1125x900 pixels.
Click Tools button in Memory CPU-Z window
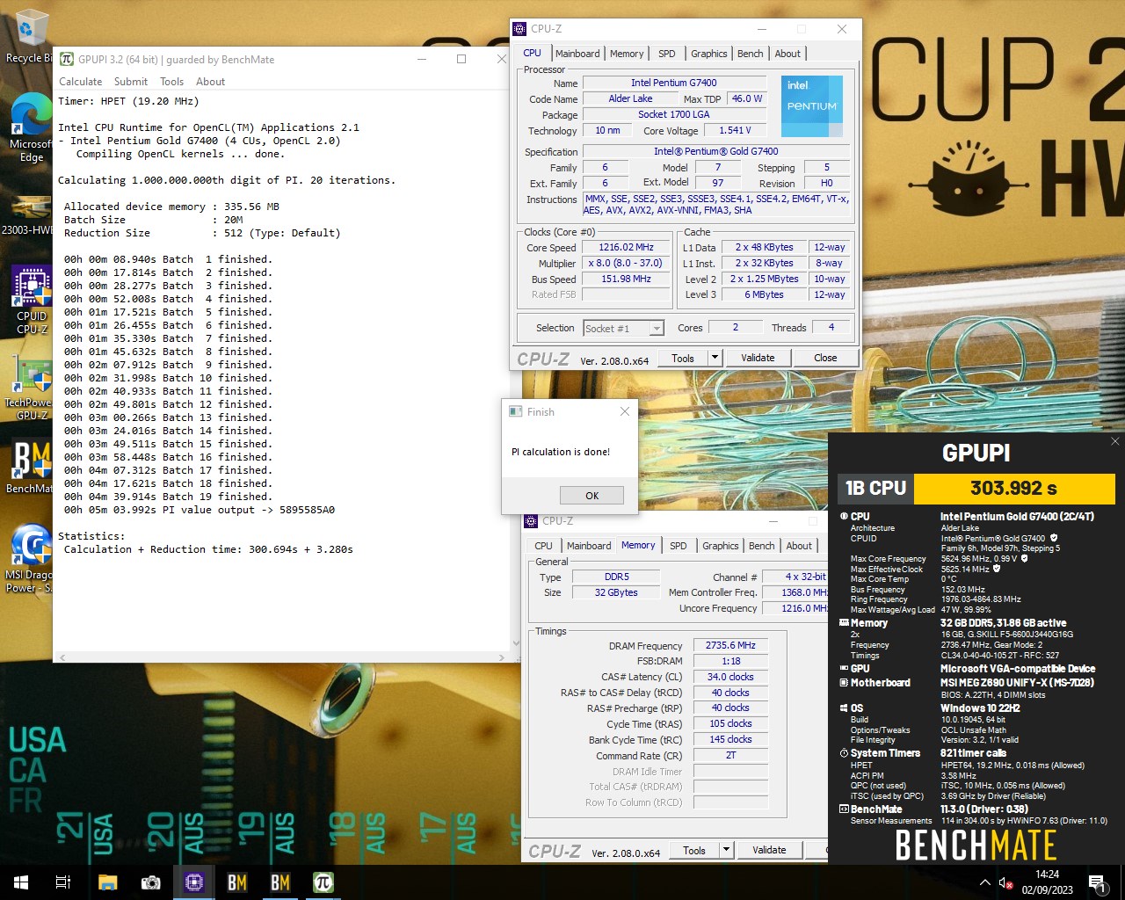click(694, 850)
